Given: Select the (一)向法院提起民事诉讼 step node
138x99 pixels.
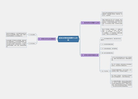Looking at the screenshot, I should tap(111, 39).
